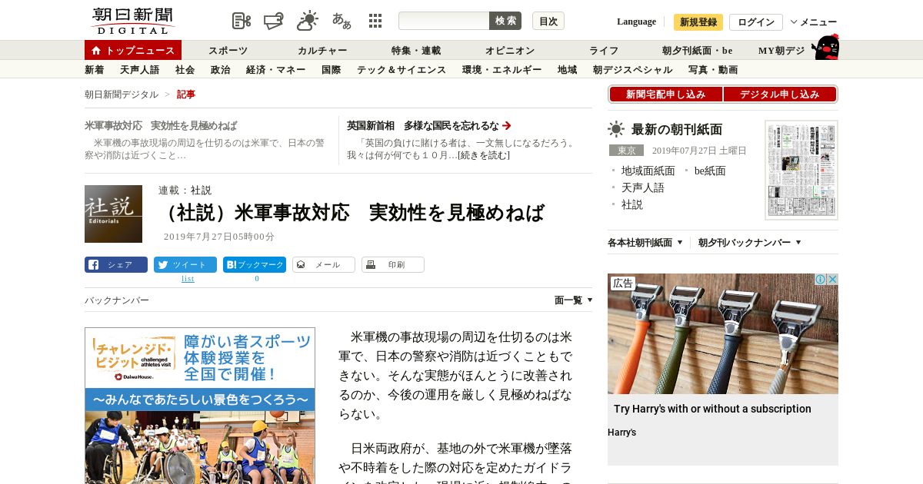Click the 続きを読む link
The height and width of the screenshot is (484, 923).
(x=484, y=155)
